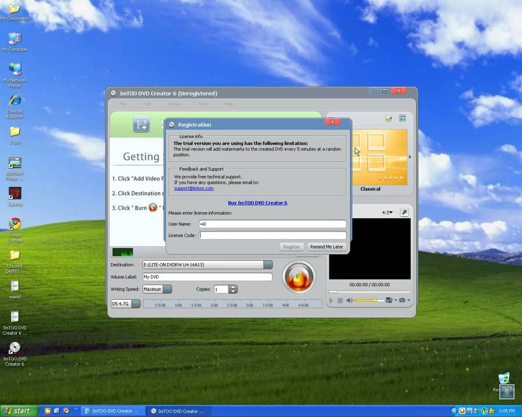Viewport: 522px width, 417px height.
Task: Pop out the preview window arrow icon
Action: [404, 212]
